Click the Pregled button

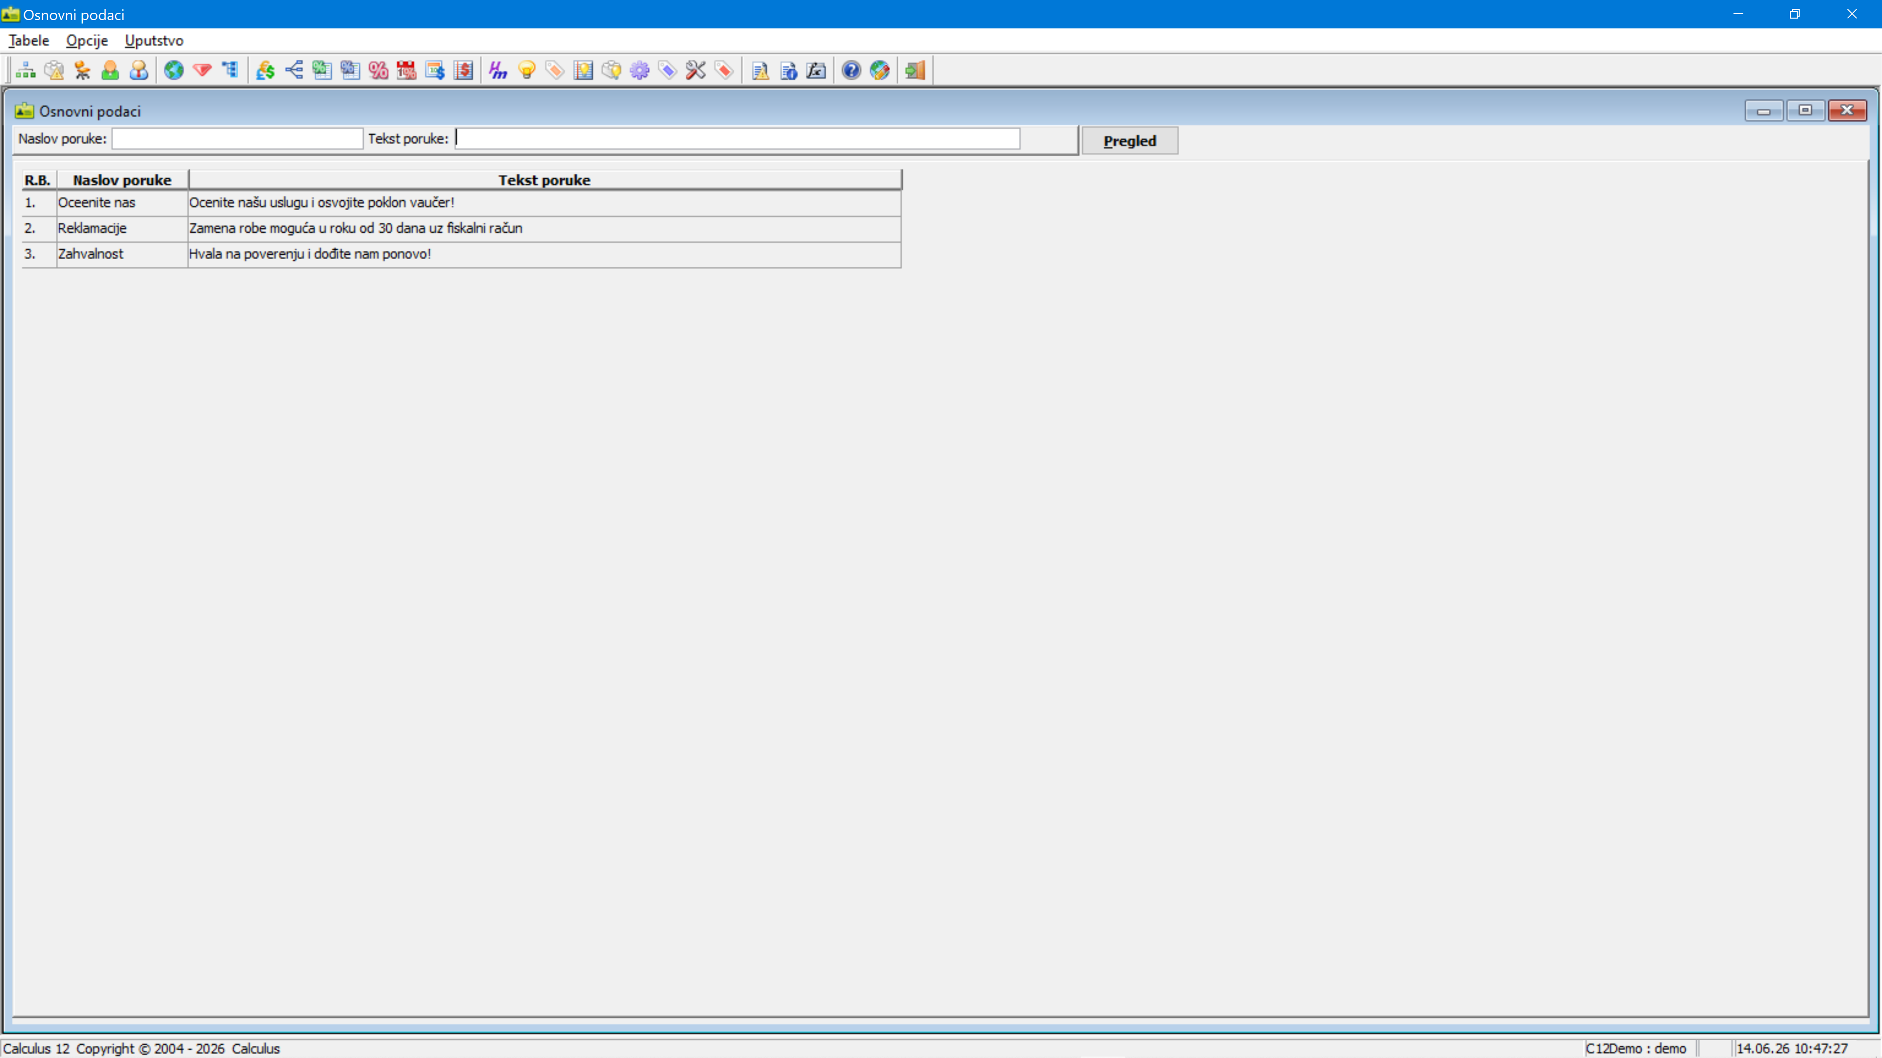tap(1130, 140)
